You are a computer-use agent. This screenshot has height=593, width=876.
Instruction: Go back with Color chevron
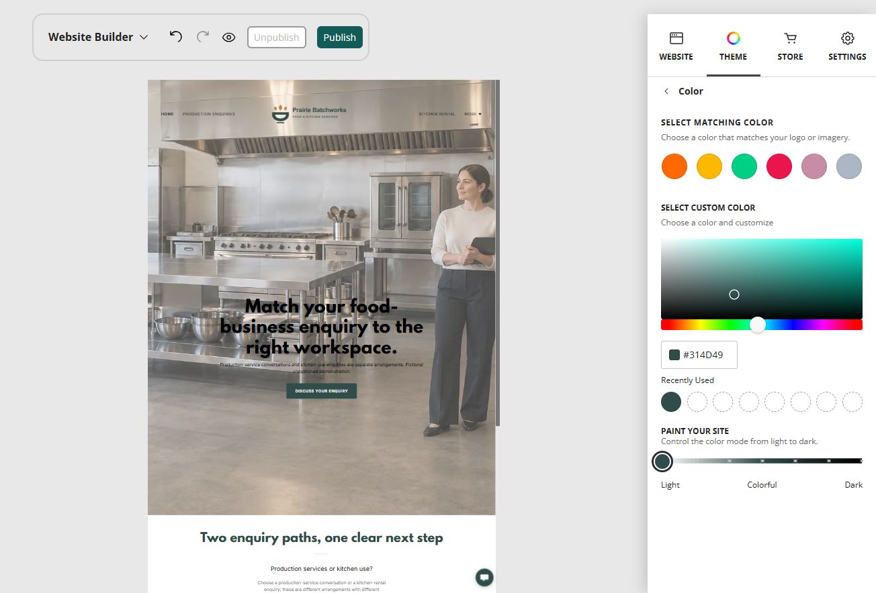tap(666, 91)
